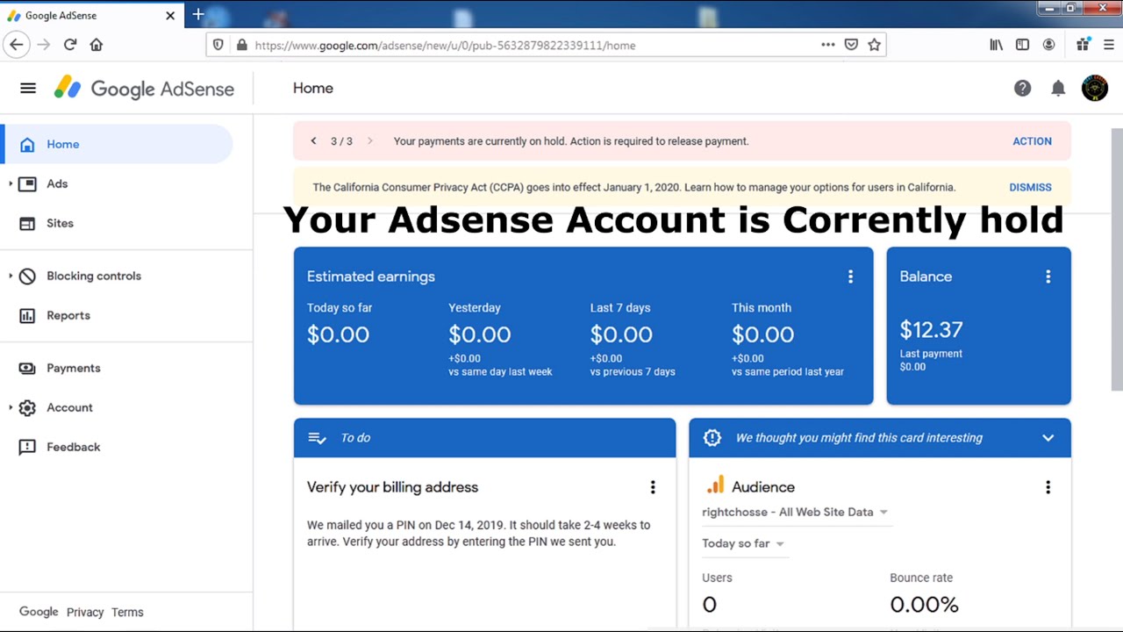Expand the Account submenu arrow
1123x632 pixels.
tap(11, 407)
